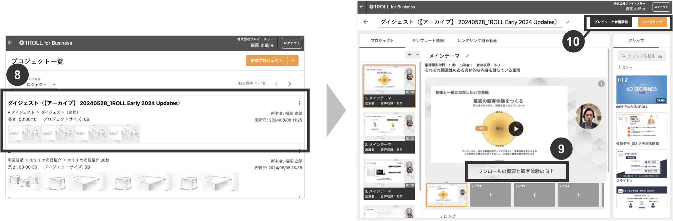Edit the caption ワンロールの概要と顧客体験の向上

point(516,171)
